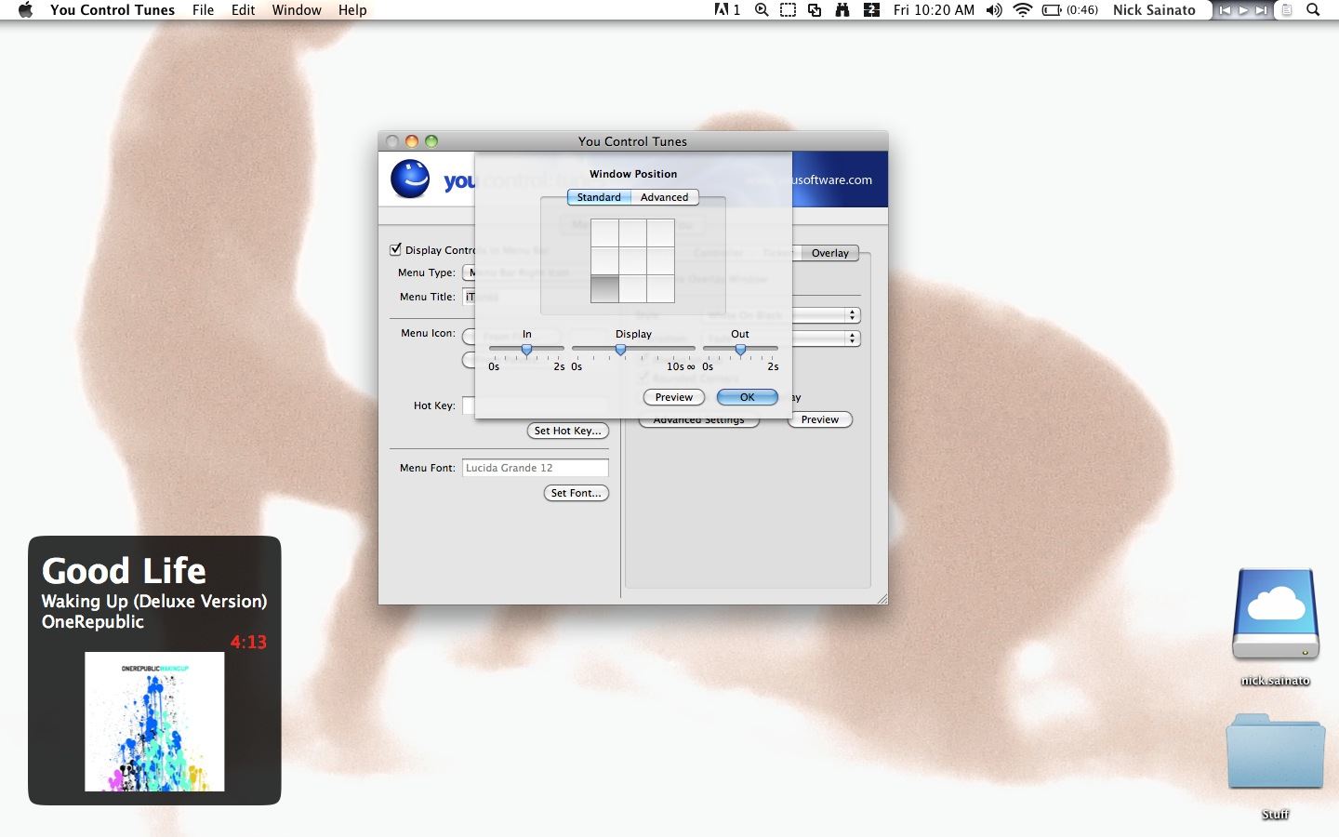Click the overlapping squares menu bar icon
This screenshot has width=1339, height=837.
815,10
